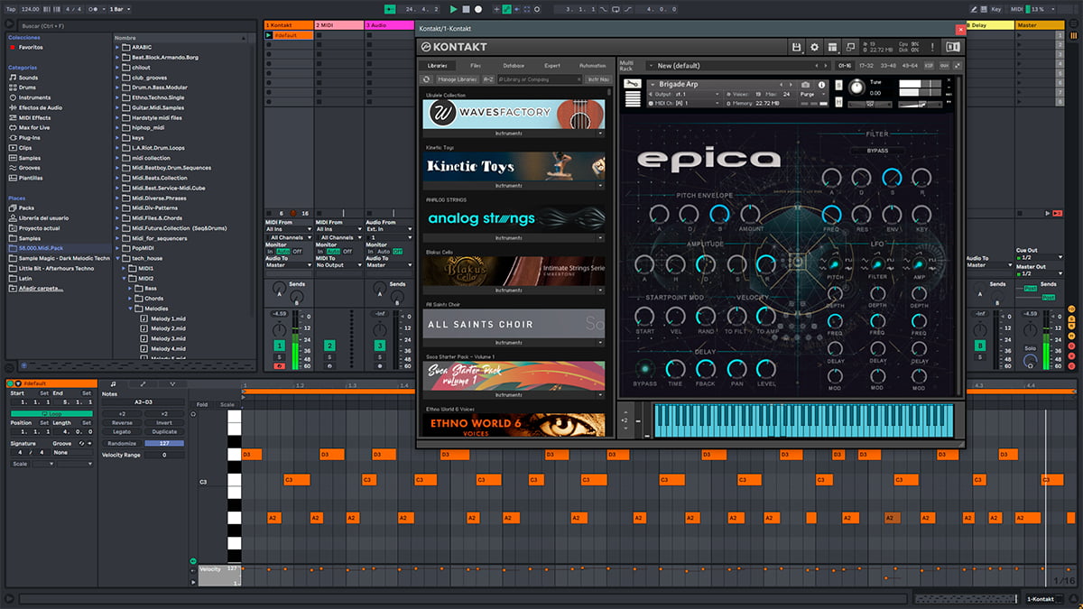1083x609 pixels.
Task: Click the Library or Company search field
Action: (540, 79)
